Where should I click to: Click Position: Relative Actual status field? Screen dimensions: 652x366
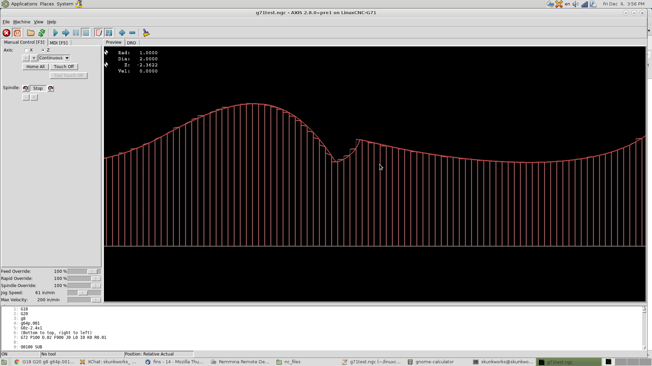[159, 354]
